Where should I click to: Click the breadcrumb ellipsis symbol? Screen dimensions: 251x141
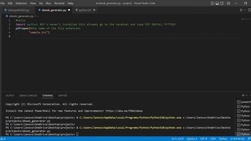[x=38, y=16]
